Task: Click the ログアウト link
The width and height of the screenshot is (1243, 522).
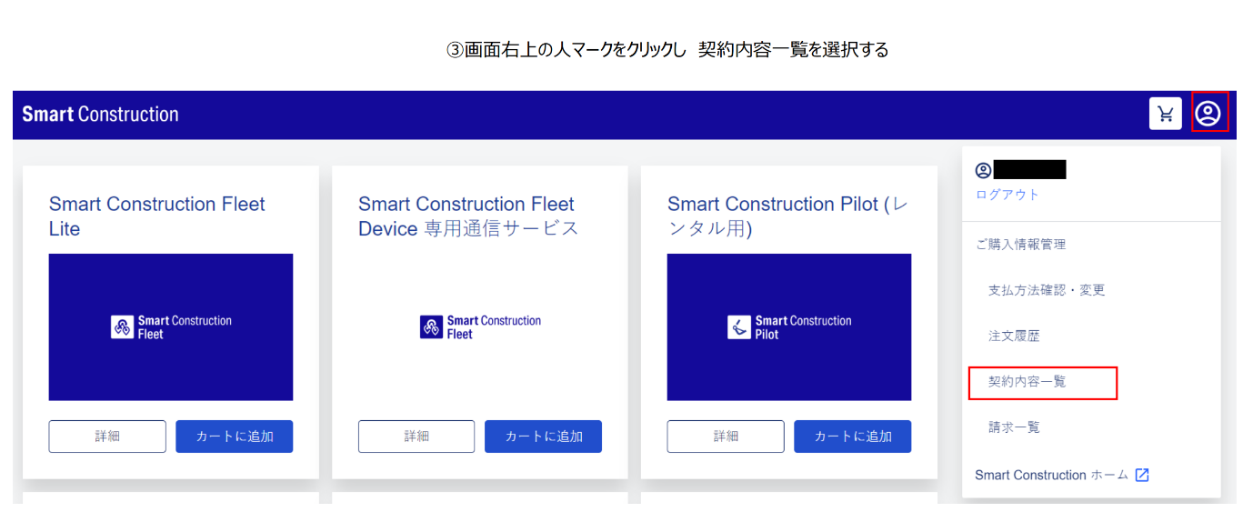Action: pyautogui.click(x=1007, y=195)
